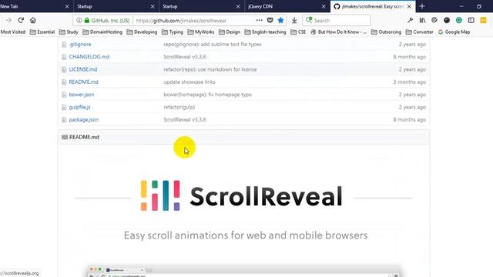Click '3 months ago' on README.md row
Image resolution: width=493 pixels, height=277 pixels.
[x=409, y=82]
